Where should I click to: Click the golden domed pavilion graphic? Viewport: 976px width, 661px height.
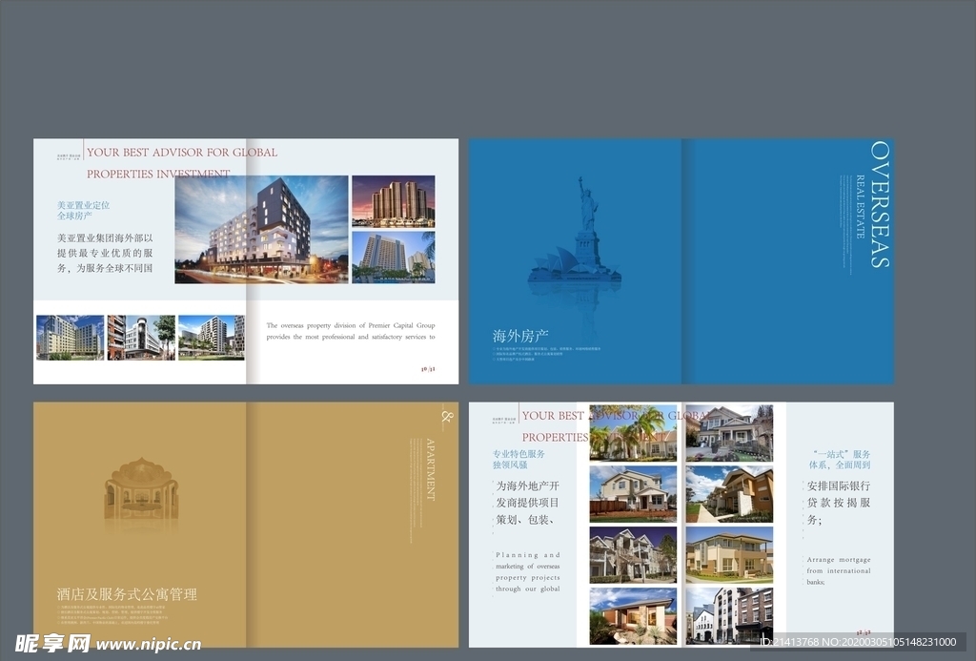point(141,489)
